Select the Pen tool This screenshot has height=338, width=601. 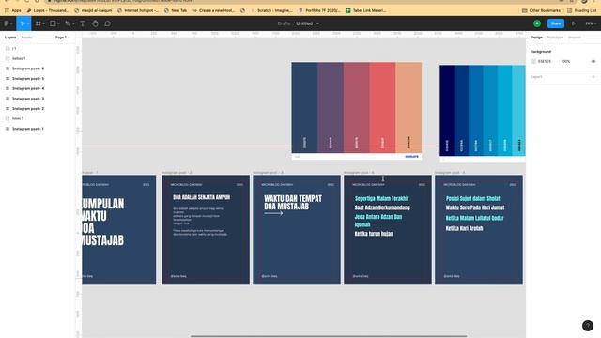[69, 23]
